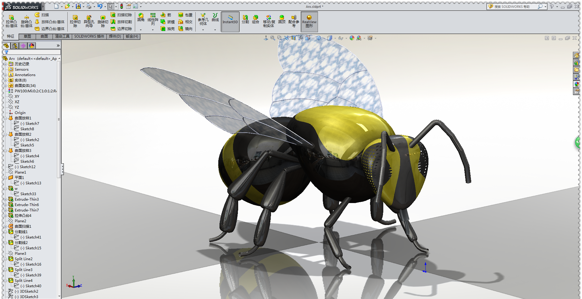582x299 pixels.
Task: Switch to the SOLIDWORKS 插件 tab
Action: pyautogui.click(x=89, y=36)
